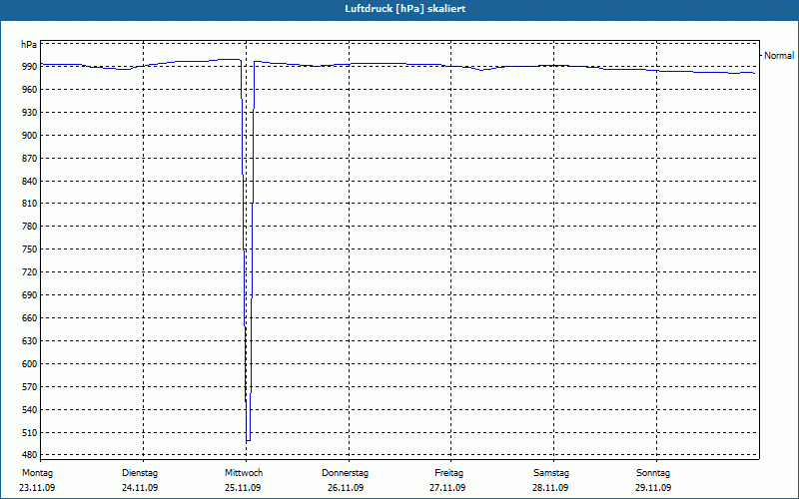
Task: Click the date 25.11.09
Action: (x=243, y=488)
